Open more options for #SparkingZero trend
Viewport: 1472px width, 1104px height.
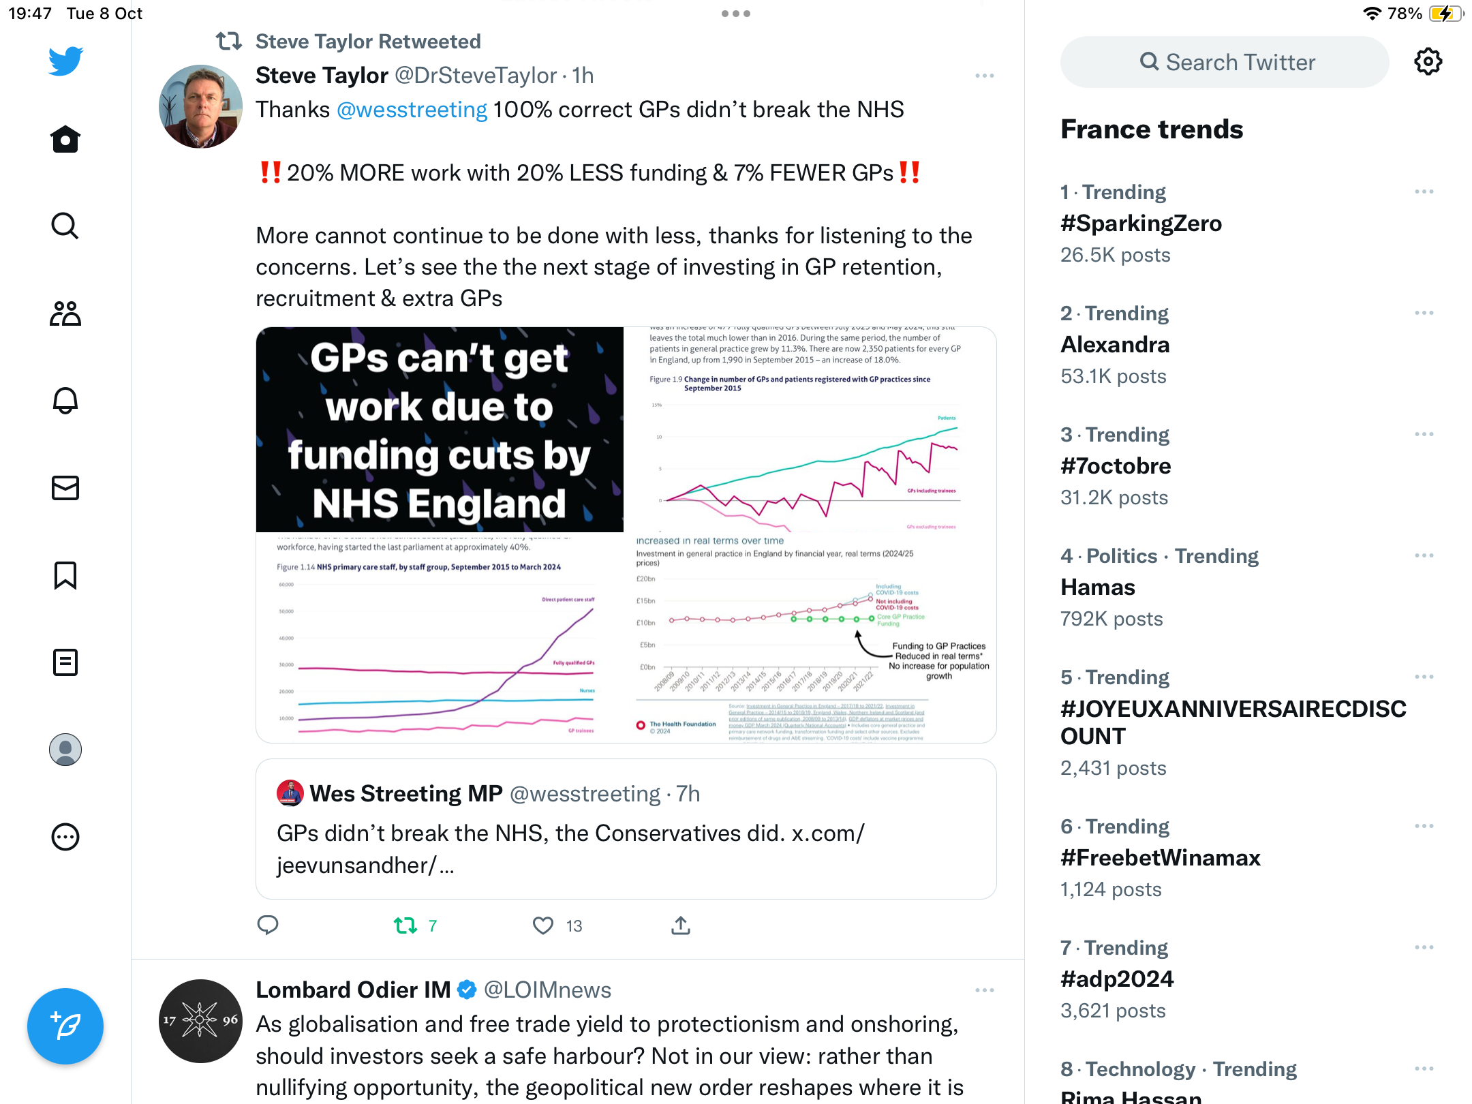[1424, 191]
